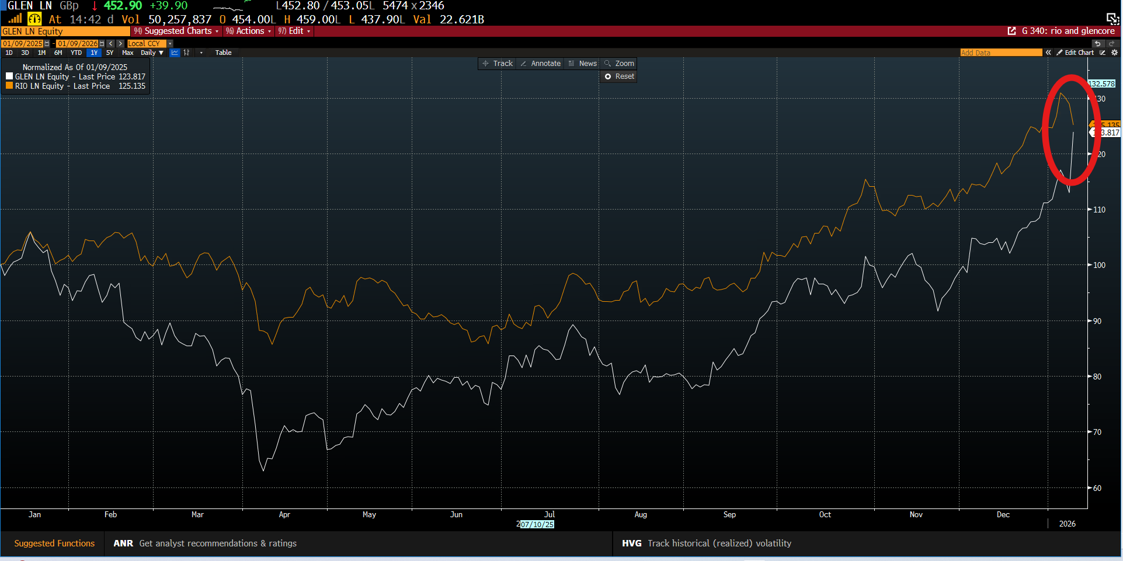This screenshot has height=561, width=1123.
Task: Click the orange RIO LN legend swatch
Action: tap(9, 86)
